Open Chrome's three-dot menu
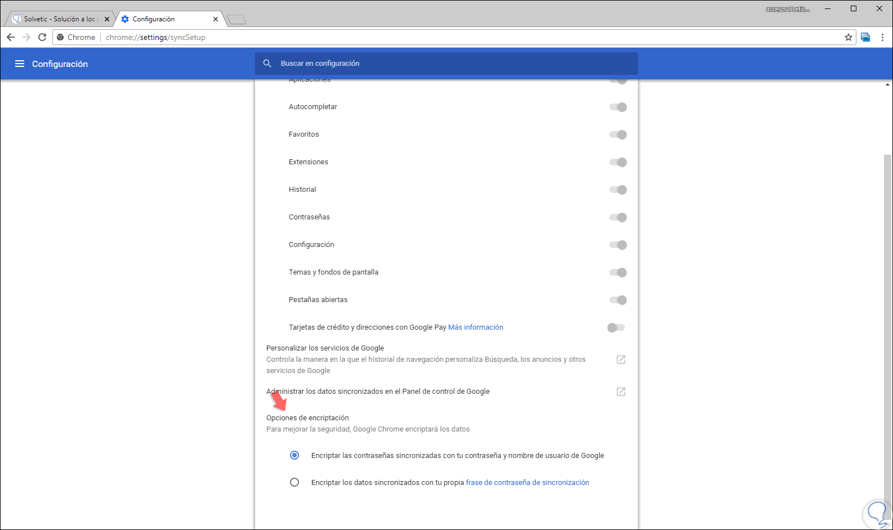The image size is (893, 530). 882,37
